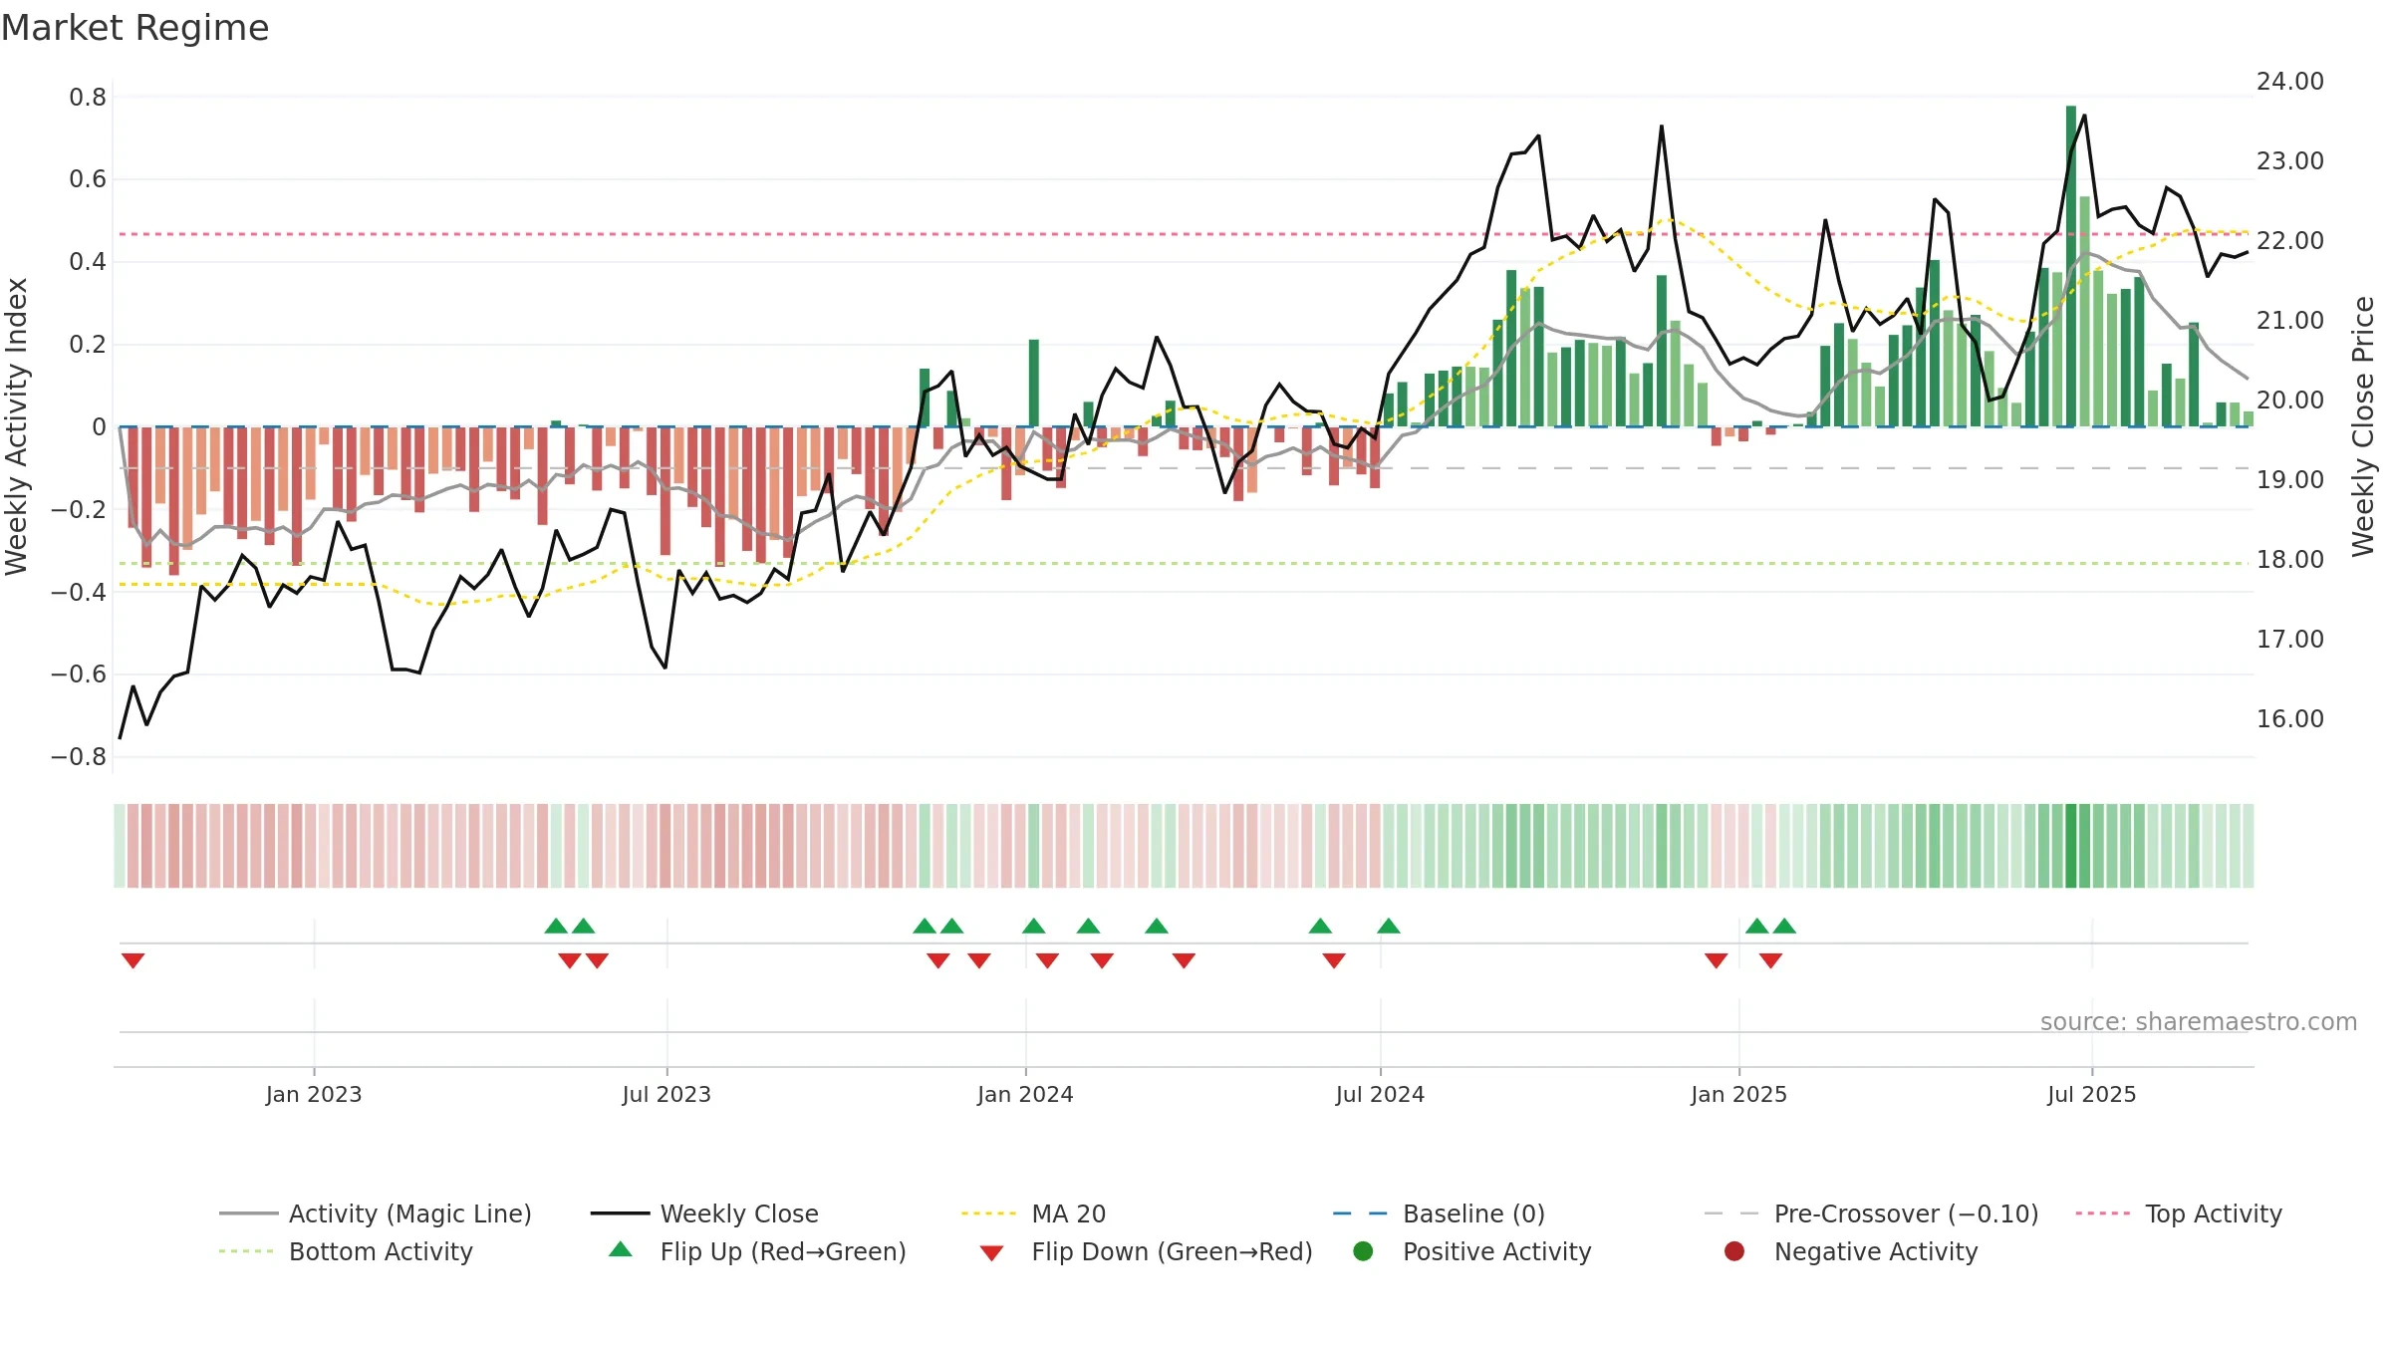Click the Jan 2023 axis label
The image size is (2391, 1345).
coord(314,1094)
